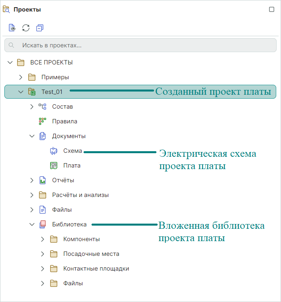Click the Искать в проектах search field
Screen dimensions: 281x302
click(140, 45)
